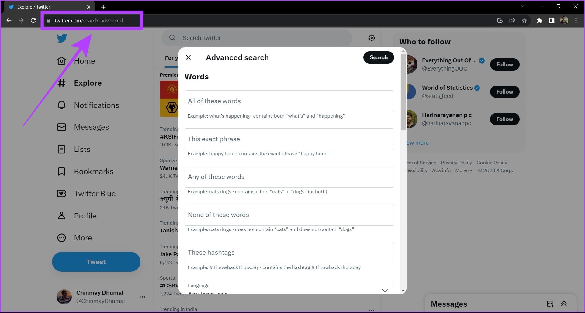This screenshot has width=585, height=313.
Task: Reload the page in the browser
Action: (33, 20)
